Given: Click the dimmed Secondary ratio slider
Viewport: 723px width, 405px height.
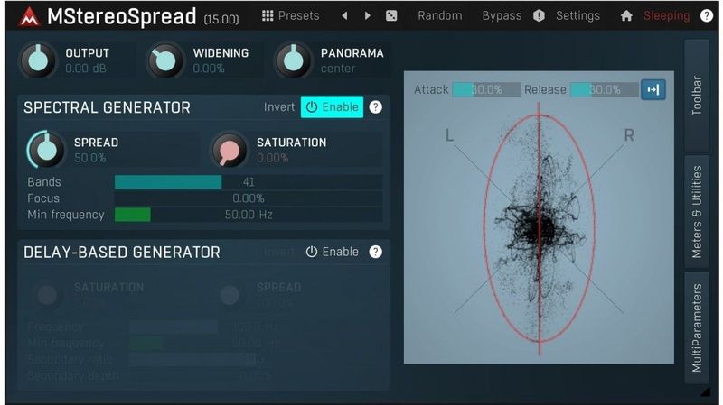Looking at the screenshot, I should (256, 359).
